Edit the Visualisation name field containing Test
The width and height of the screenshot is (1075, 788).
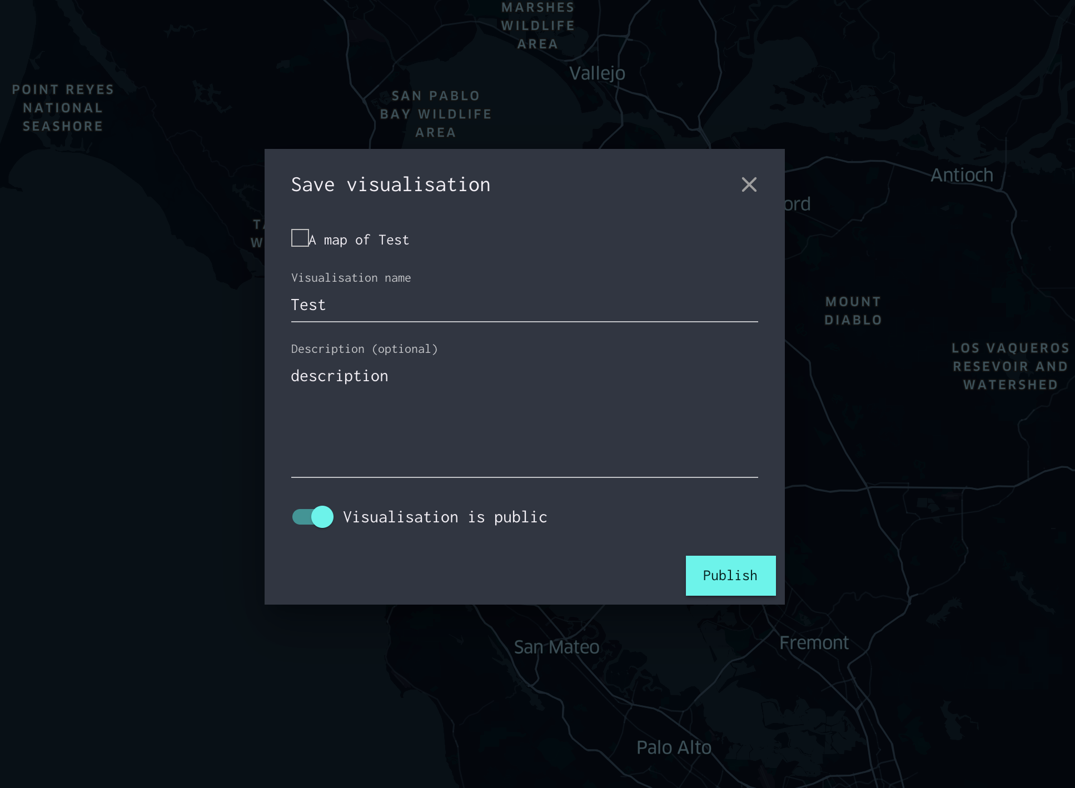(x=524, y=305)
